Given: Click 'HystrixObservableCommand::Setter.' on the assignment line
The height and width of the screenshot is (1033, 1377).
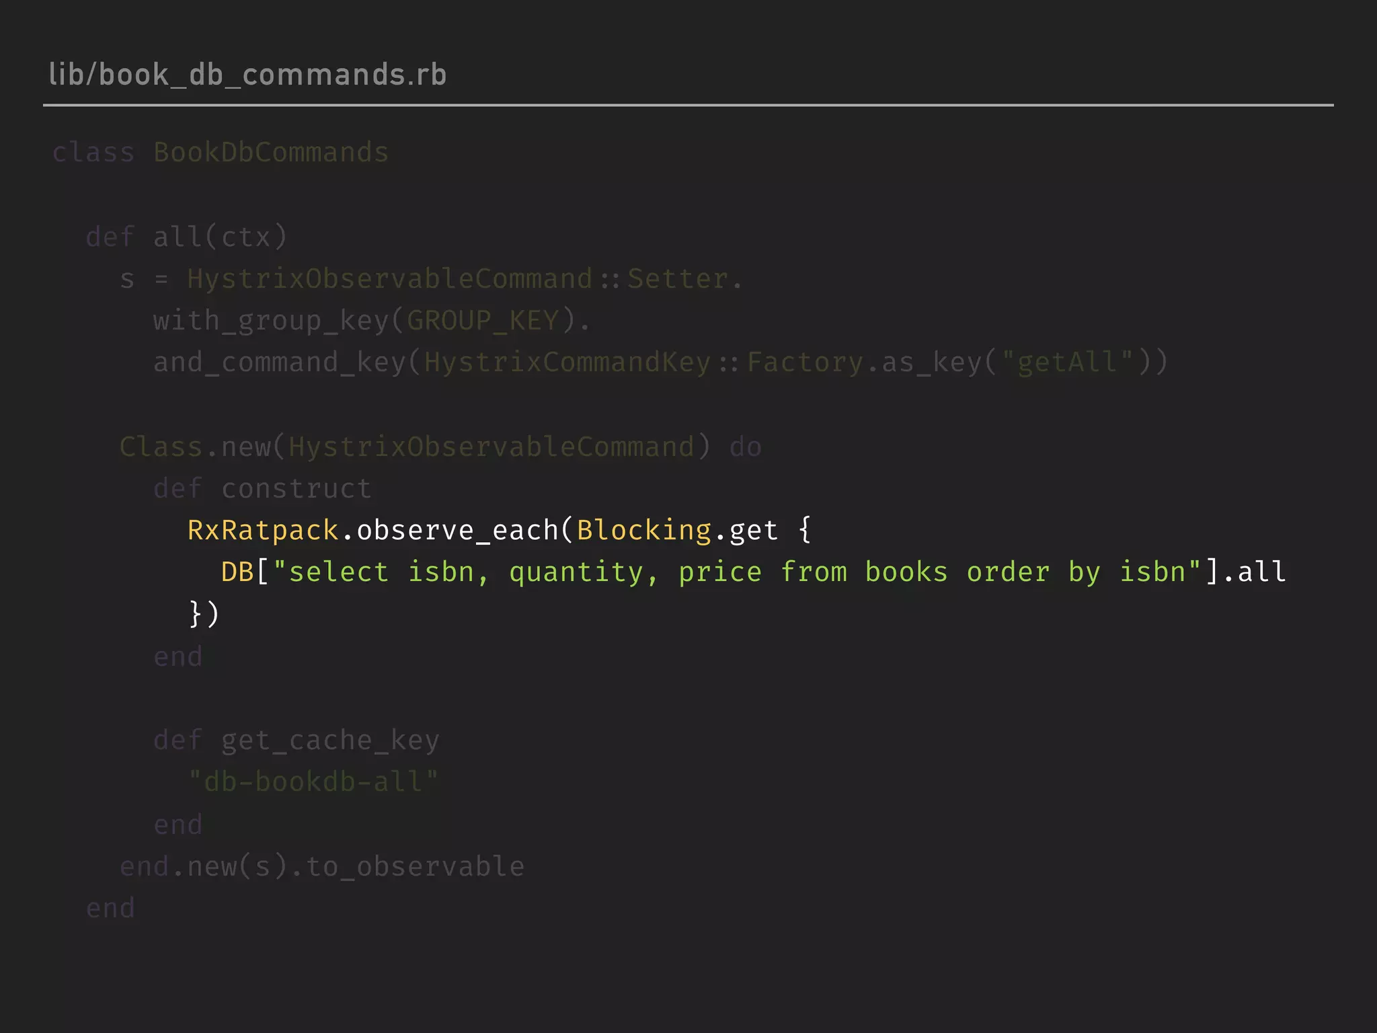Looking at the screenshot, I should click(x=465, y=278).
